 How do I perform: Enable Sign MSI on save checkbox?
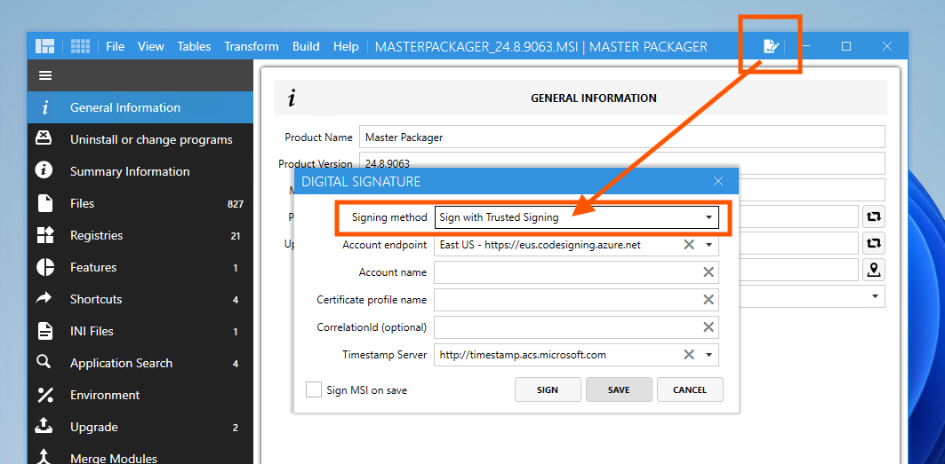(x=314, y=390)
